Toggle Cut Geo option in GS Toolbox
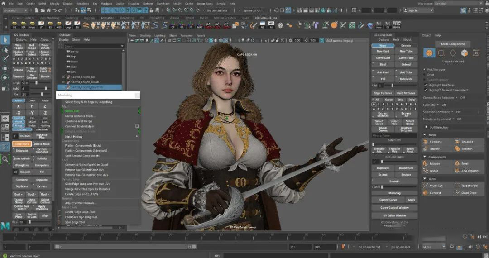This screenshot has height=258, width=489. 22,129
